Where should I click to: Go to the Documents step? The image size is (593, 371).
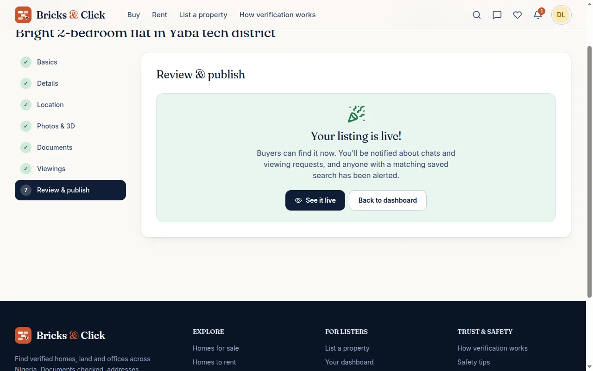(70, 147)
